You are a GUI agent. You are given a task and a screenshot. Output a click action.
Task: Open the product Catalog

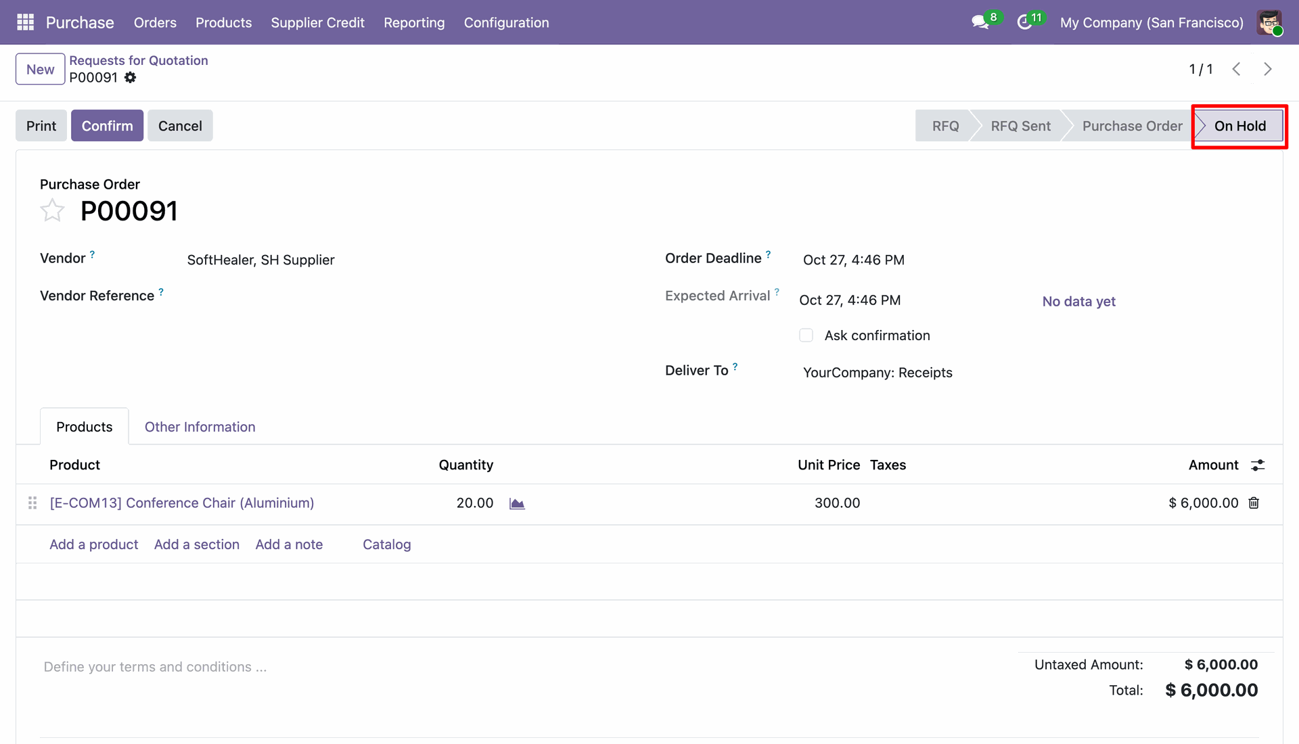click(386, 544)
